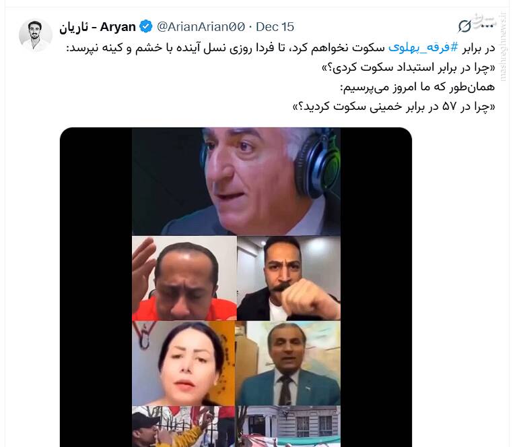
Task: Open the three-dot More options menu
Action: tap(487, 26)
